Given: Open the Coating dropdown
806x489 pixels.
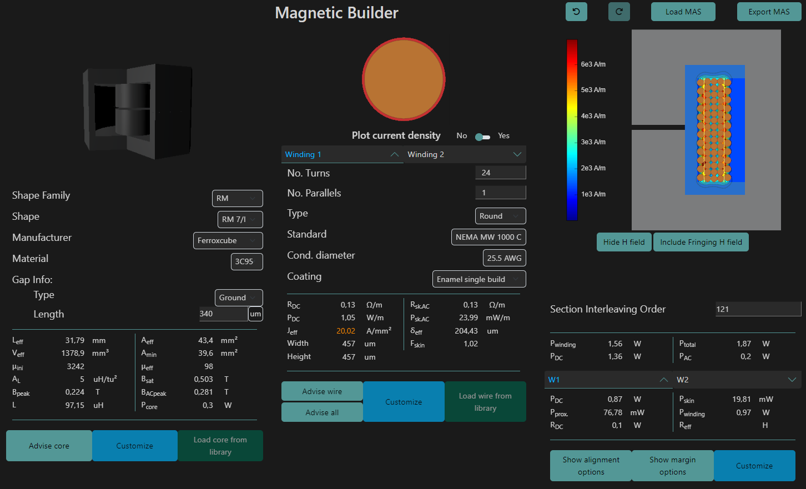Looking at the screenshot, I should (x=478, y=279).
